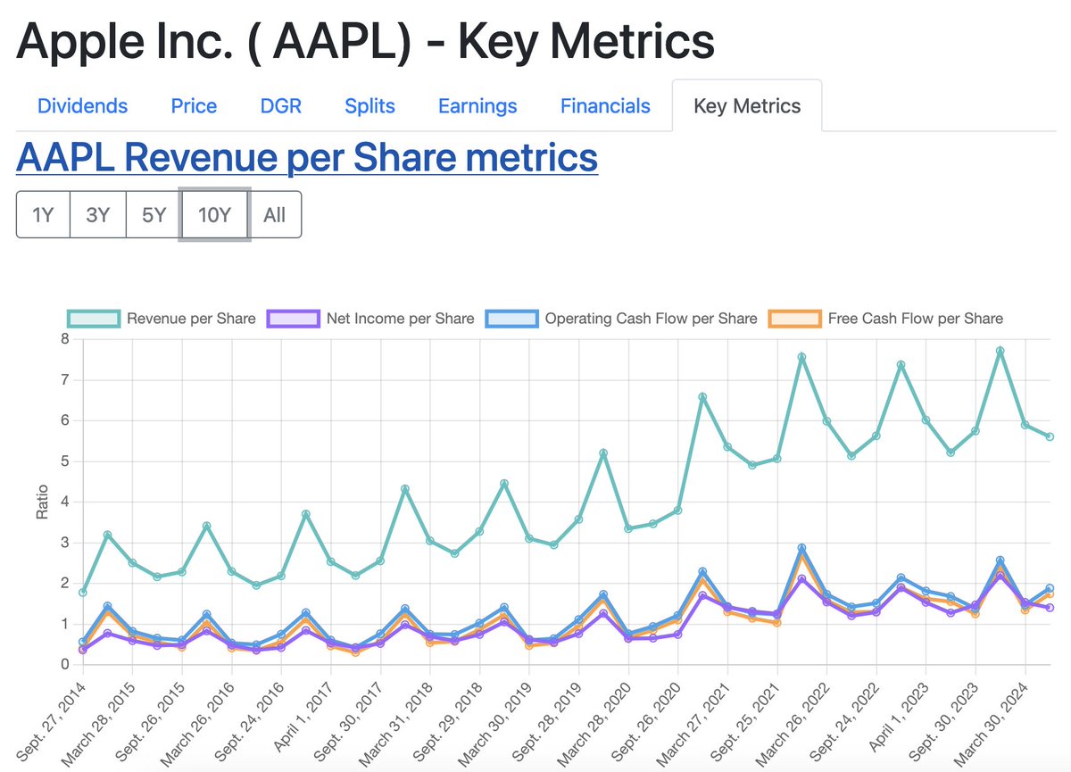The image size is (1071, 772).
Task: Click the y-axis value 5
Action: point(64,461)
